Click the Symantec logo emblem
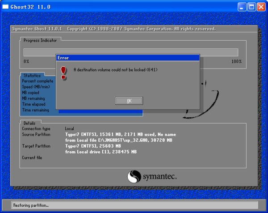The height and width of the screenshot is (213, 268). coord(135,176)
